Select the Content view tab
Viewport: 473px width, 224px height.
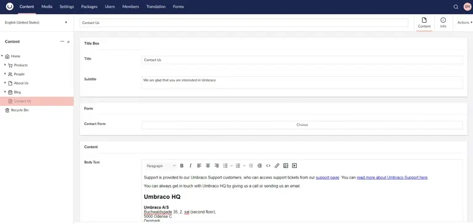424,23
